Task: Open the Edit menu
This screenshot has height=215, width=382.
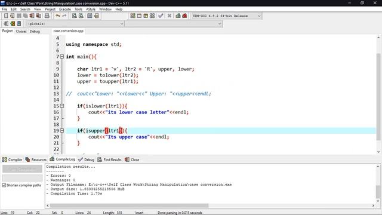Action: [x=14, y=10]
